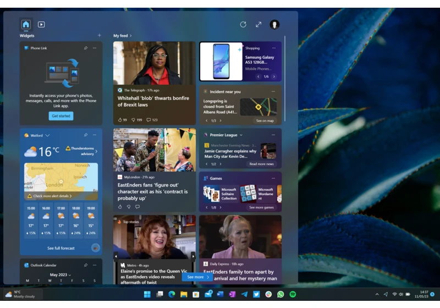
Task: Expand widgets board to full screen
Action: [258, 25]
